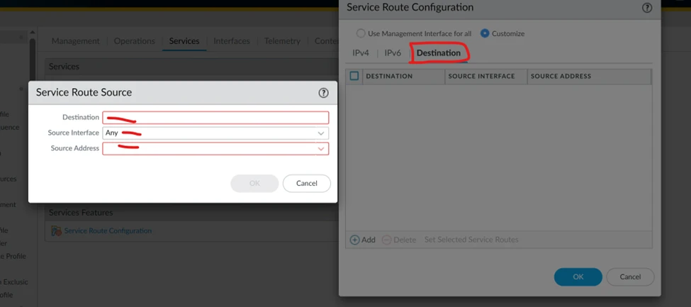Click the Services Features heading
Screen dimensions: 691x307
81,213
